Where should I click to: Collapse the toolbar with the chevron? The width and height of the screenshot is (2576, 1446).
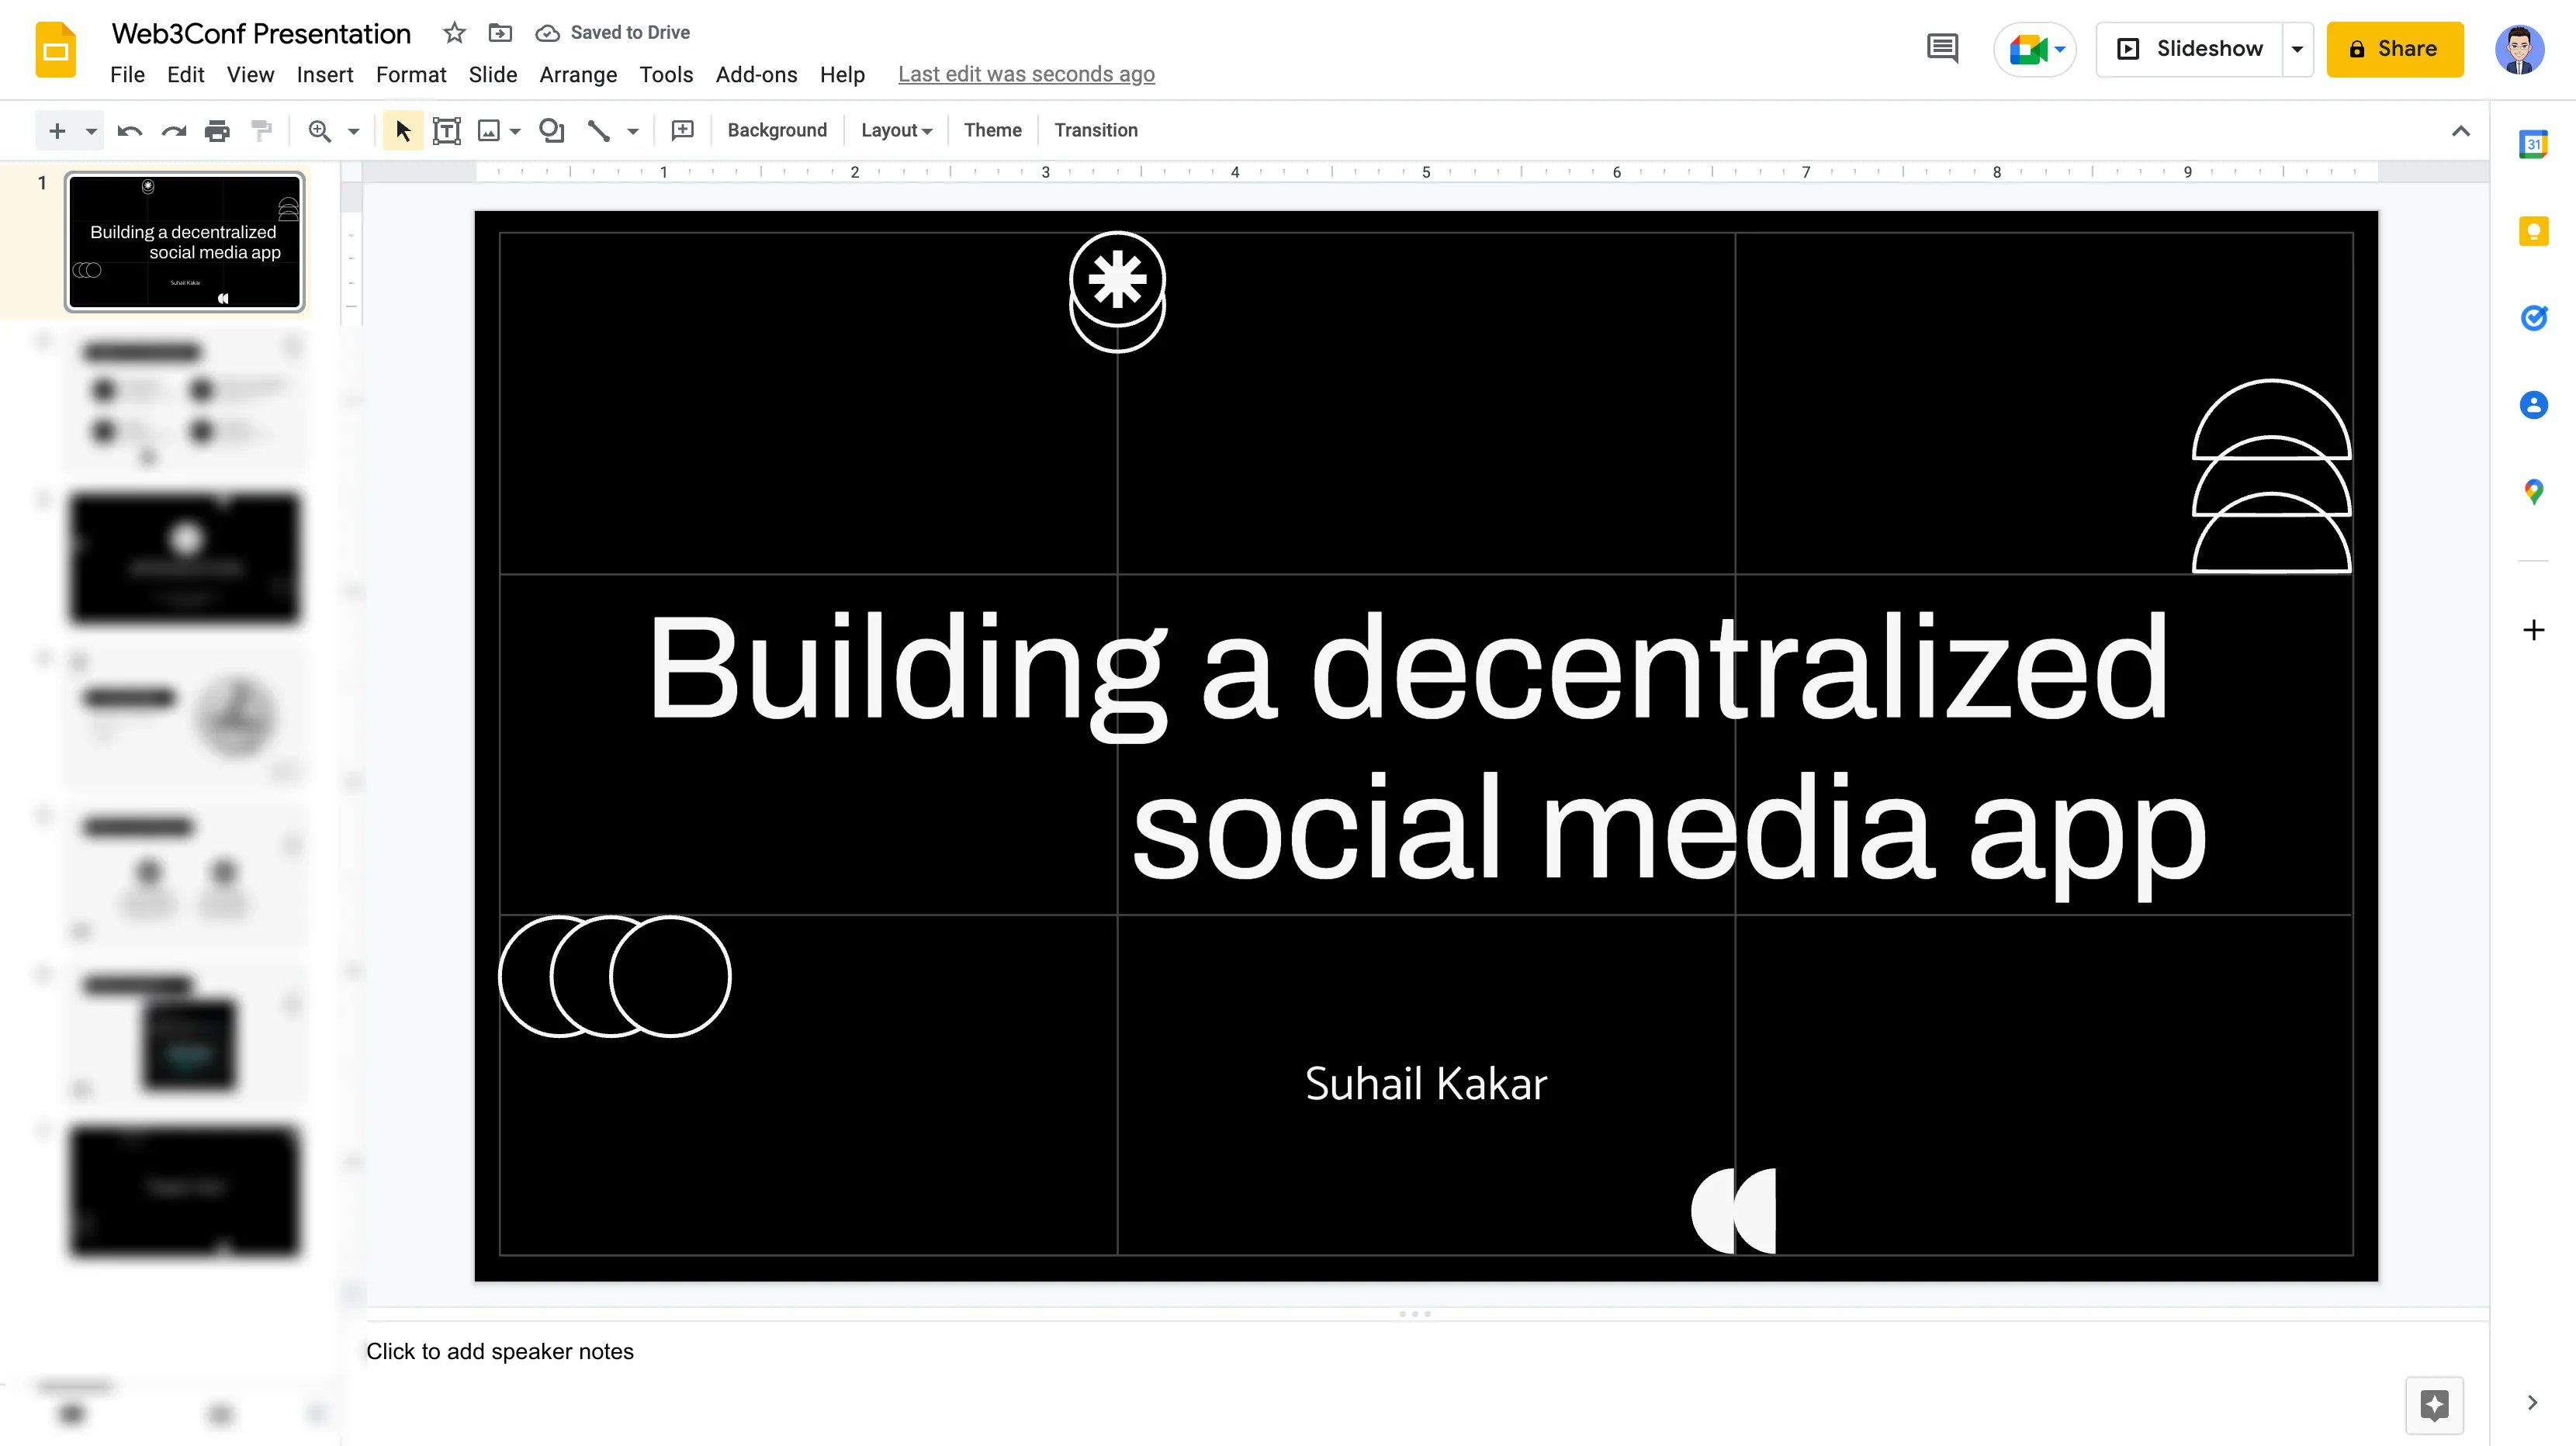pyautogui.click(x=2460, y=130)
